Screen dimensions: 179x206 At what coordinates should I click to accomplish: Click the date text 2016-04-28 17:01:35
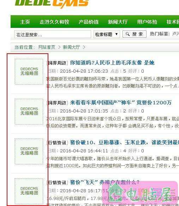tap(84, 111)
